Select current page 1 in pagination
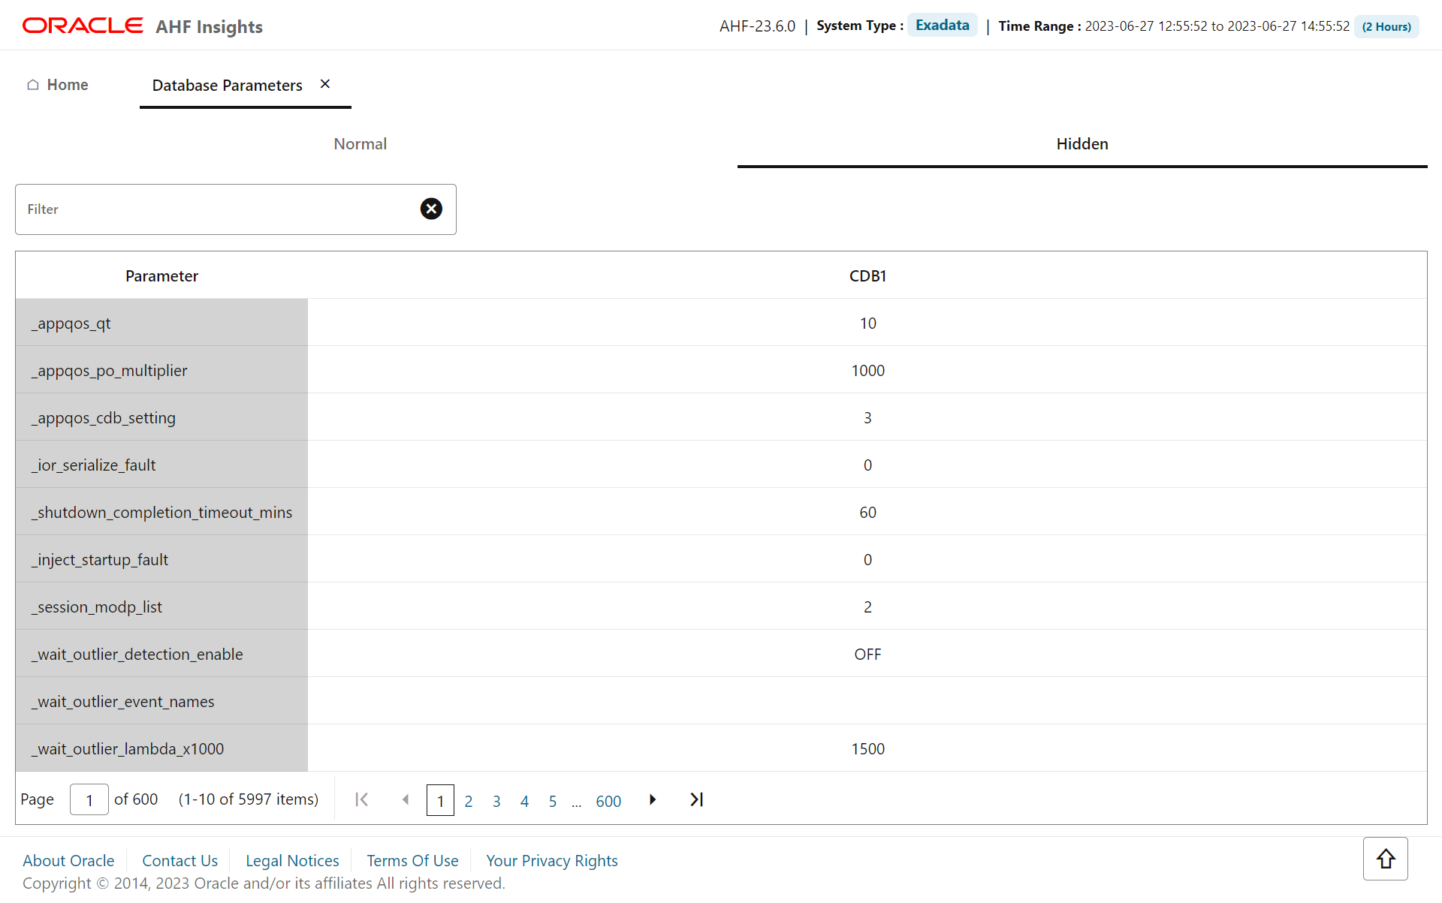Image resolution: width=1442 pixels, height=903 pixels. click(x=440, y=800)
